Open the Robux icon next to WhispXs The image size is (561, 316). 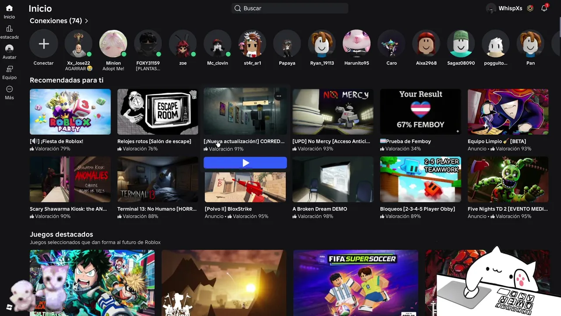tap(530, 8)
